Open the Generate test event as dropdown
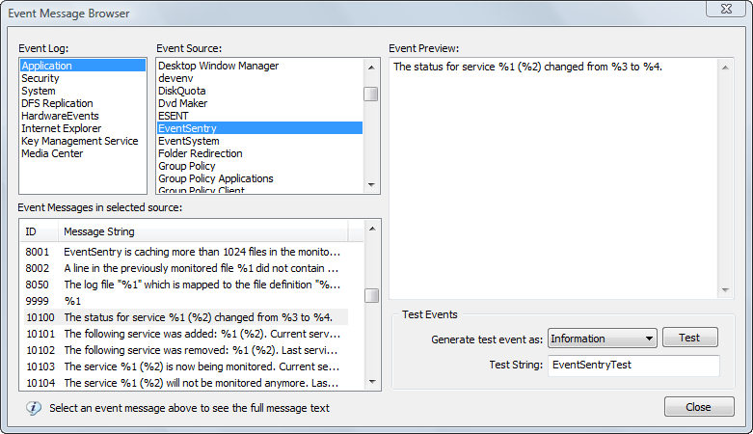753x434 pixels. [603, 339]
